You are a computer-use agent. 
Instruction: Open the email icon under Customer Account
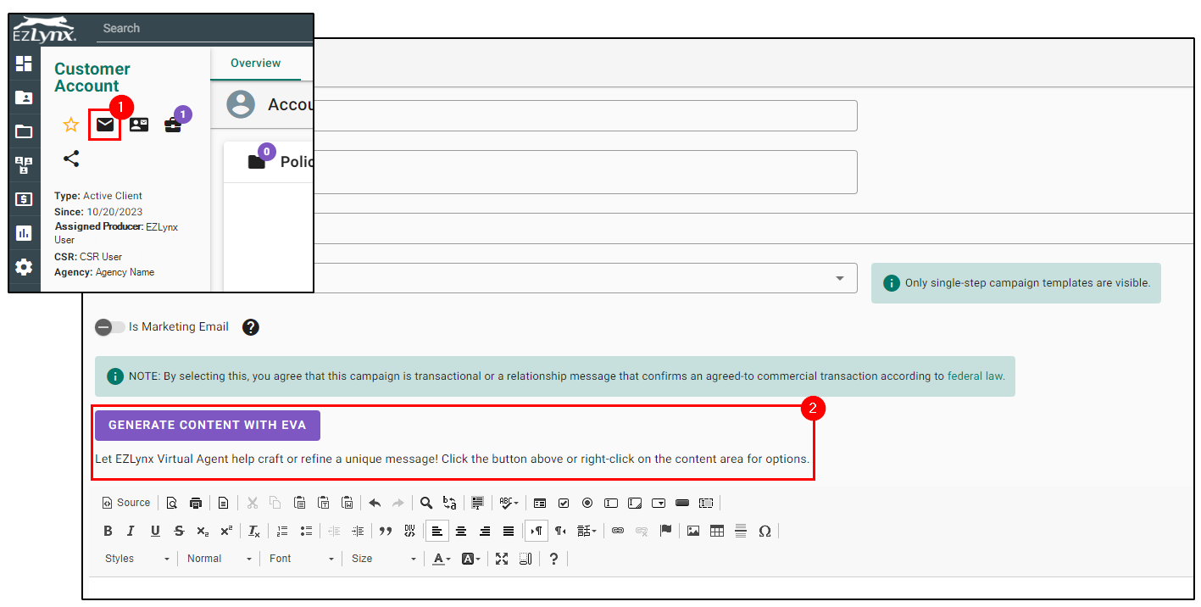click(x=105, y=125)
